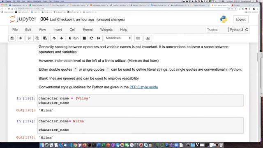This screenshot has height=148, width=263.
Task: Click the Out[117] result 'Wilma'
Action: [x=46, y=138]
